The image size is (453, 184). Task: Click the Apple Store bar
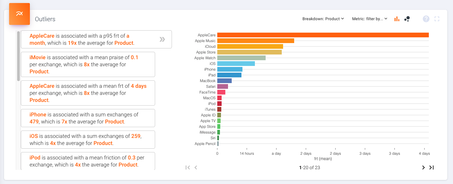pyautogui.click(x=250, y=52)
